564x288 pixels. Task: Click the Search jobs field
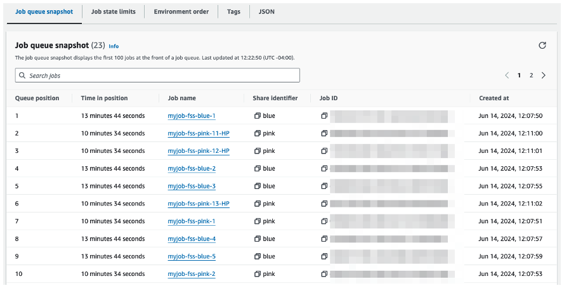point(157,75)
